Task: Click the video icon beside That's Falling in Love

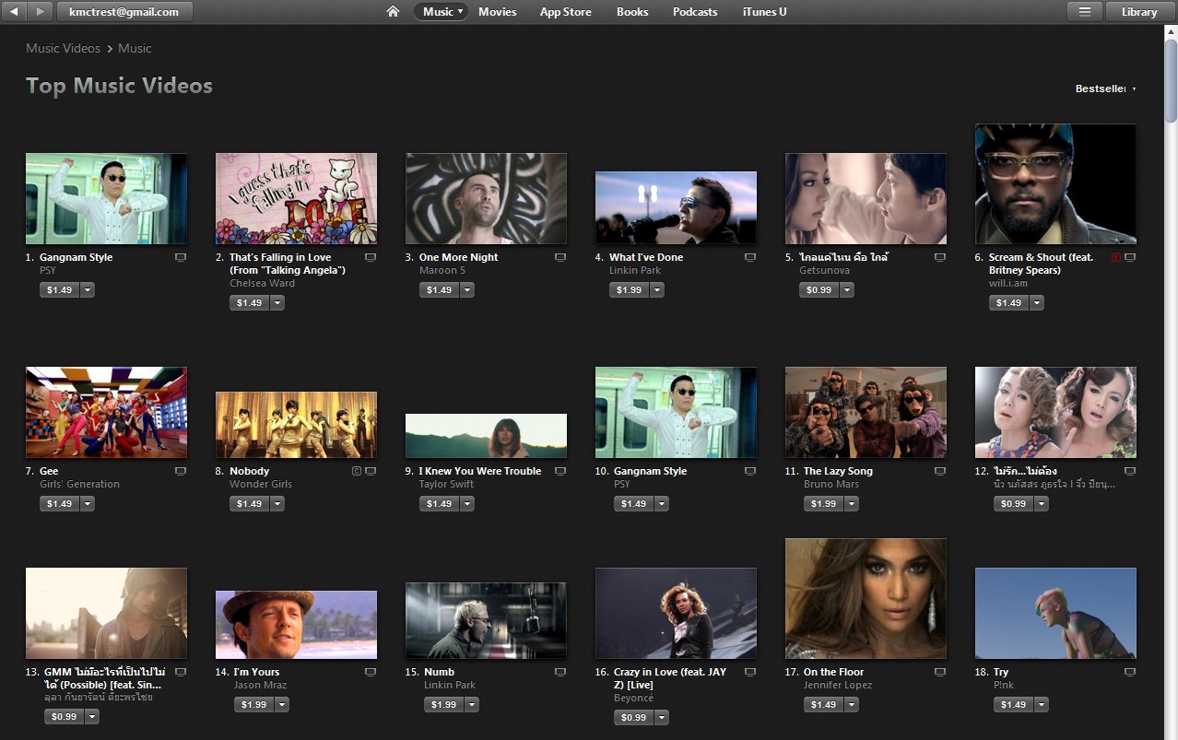Action: click(371, 257)
